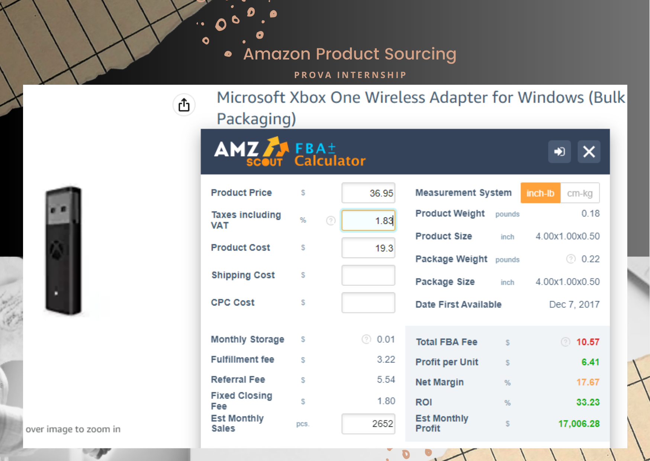650x461 pixels.
Task: Click the AMZScout sign-in arrow icon
Action: click(x=560, y=152)
